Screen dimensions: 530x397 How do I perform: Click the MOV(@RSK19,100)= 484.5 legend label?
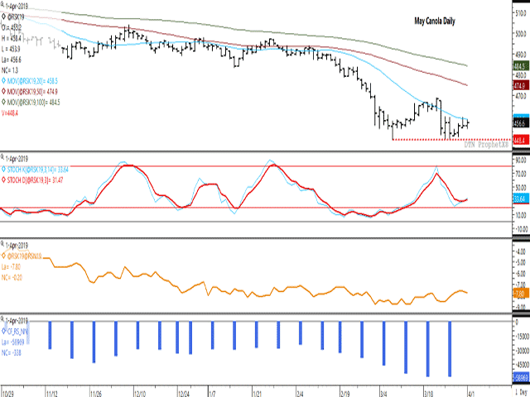(33, 103)
